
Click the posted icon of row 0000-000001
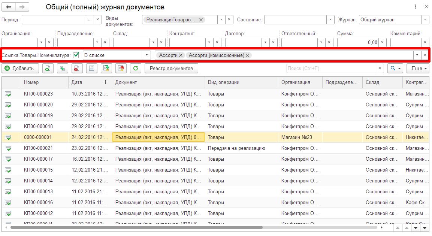[8, 137]
